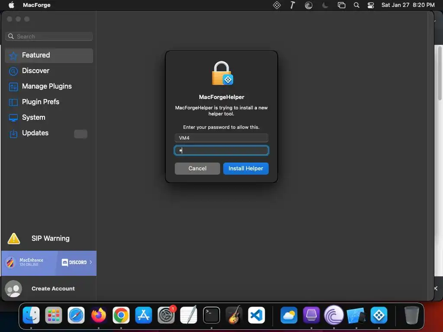The image size is (443, 332).
Task: Open Weather cloud app from Dock
Action: pyautogui.click(x=289, y=315)
